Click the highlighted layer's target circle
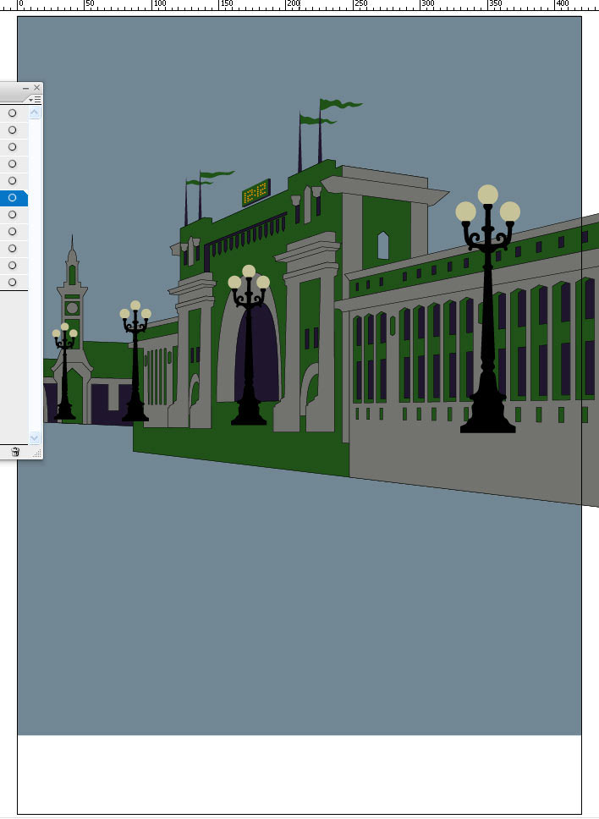Viewport: 599px width, 819px height. pos(13,198)
